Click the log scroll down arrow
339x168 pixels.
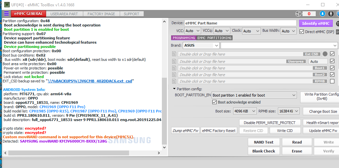(164, 147)
